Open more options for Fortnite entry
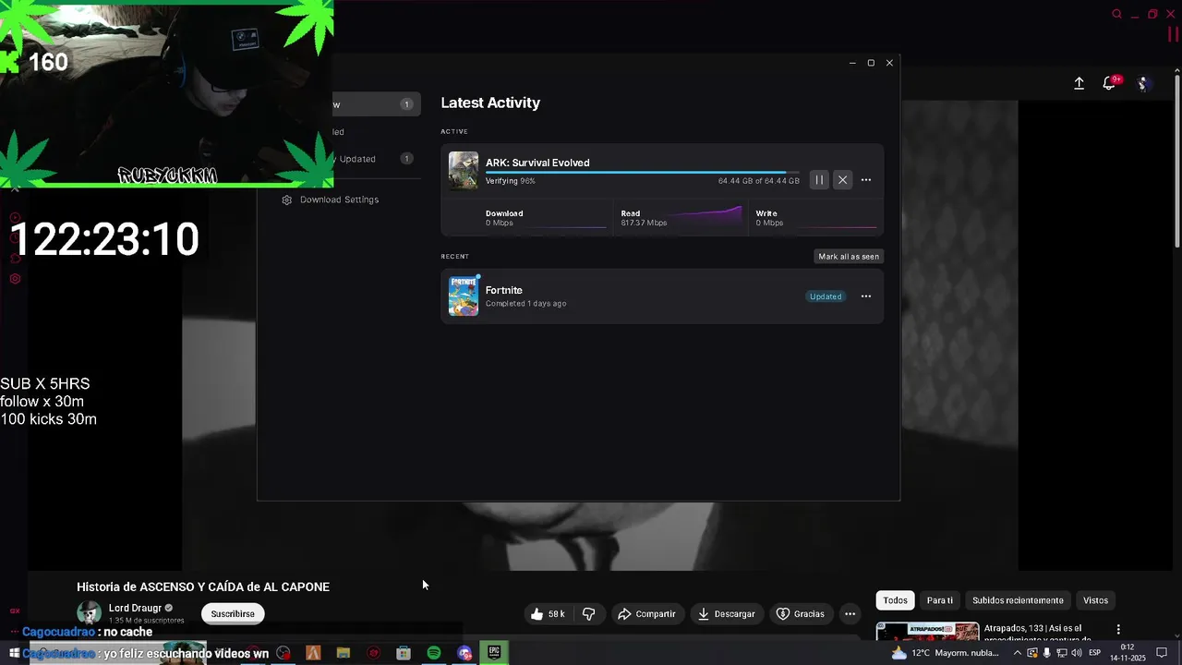 (866, 296)
